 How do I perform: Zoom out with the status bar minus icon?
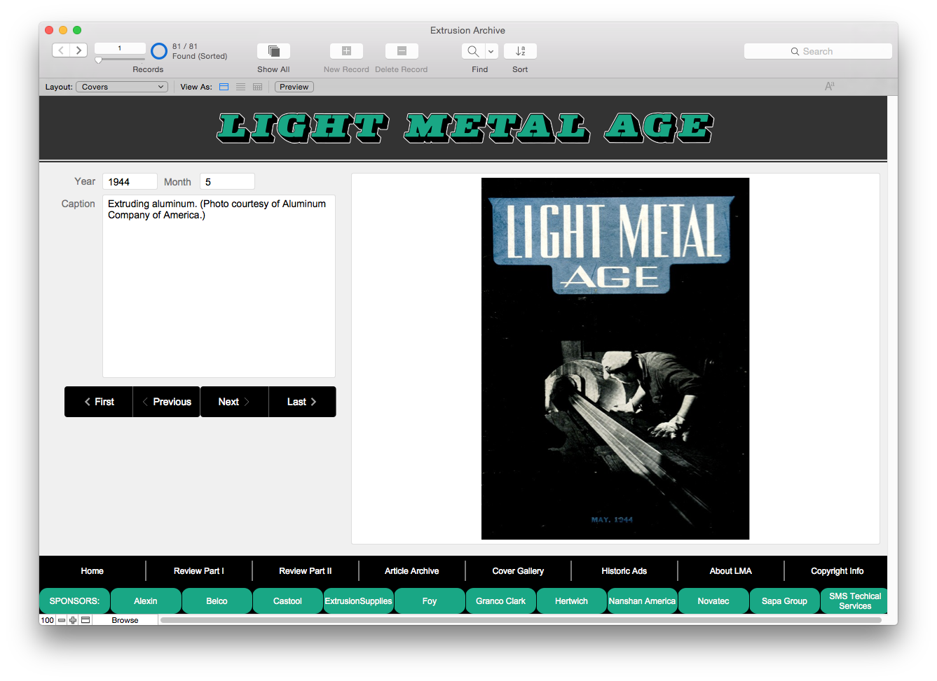tap(62, 620)
